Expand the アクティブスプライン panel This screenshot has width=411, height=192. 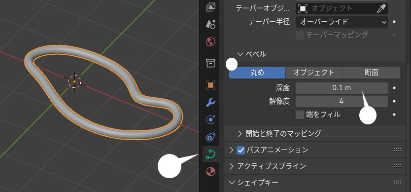[231, 166]
